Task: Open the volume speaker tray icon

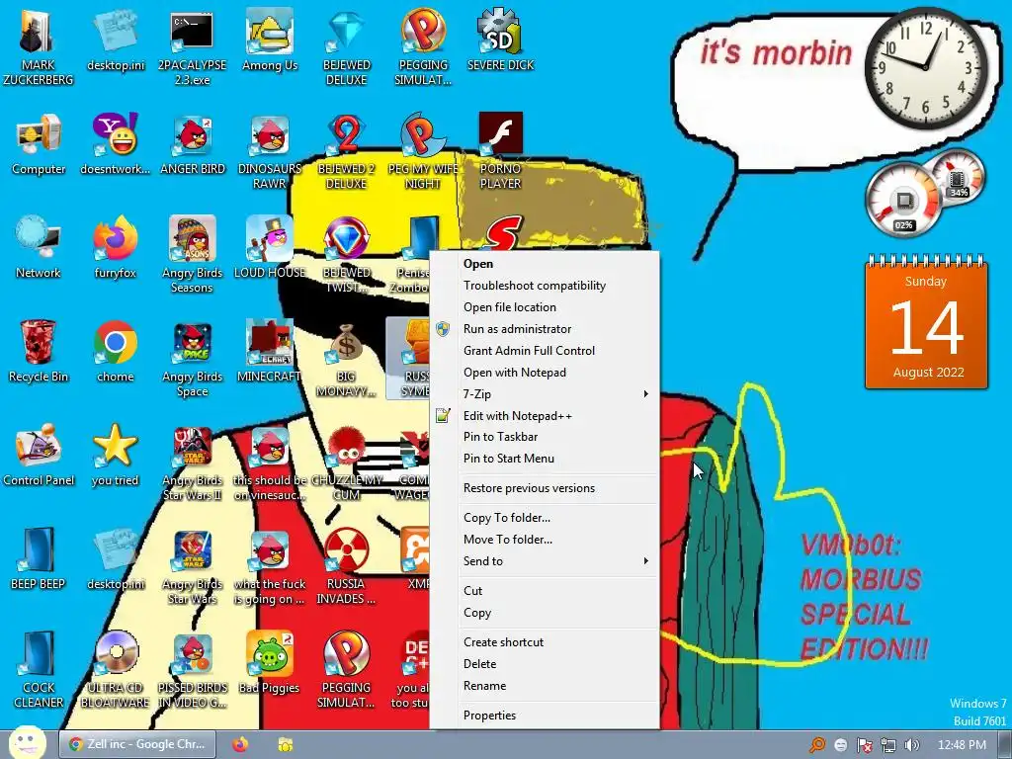Action: point(912,745)
